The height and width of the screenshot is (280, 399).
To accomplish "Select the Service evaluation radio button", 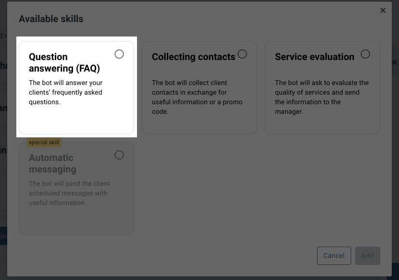I will (x=365, y=54).
